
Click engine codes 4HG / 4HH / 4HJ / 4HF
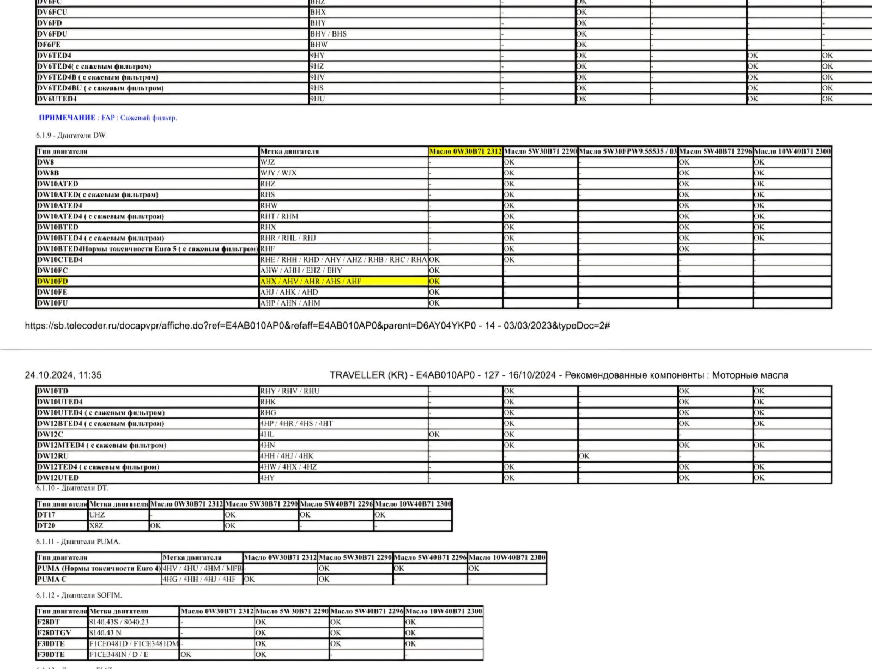pyautogui.click(x=199, y=580)
